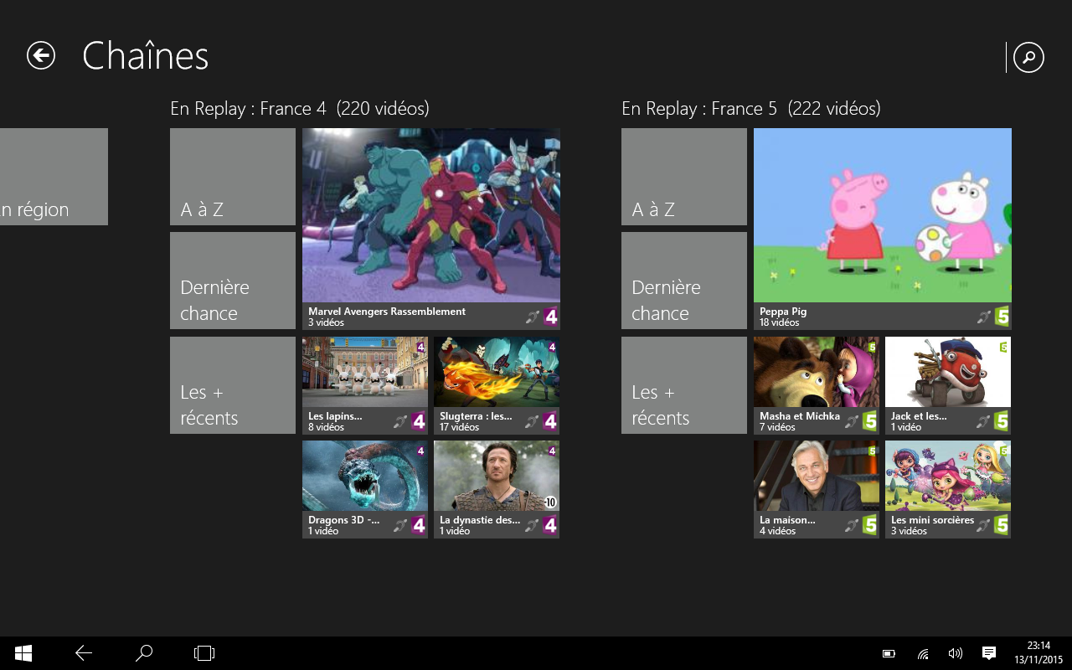This screenshot has height=670, width=1072.
Task: Open the 'En Replay : France 4 (220 vidéos)' header
Action: [300, 109]
